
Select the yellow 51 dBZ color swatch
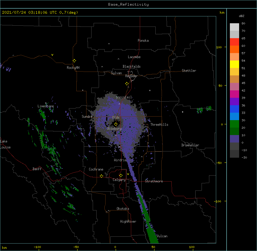(234, 64)
